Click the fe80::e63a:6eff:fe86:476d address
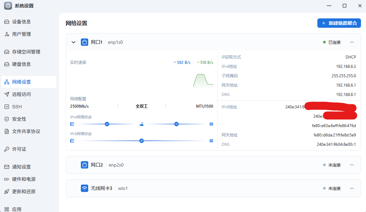The image size is (366, 212). (334, 125)
